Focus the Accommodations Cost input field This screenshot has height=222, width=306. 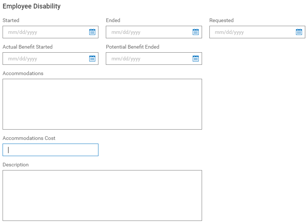coord(50,150)
